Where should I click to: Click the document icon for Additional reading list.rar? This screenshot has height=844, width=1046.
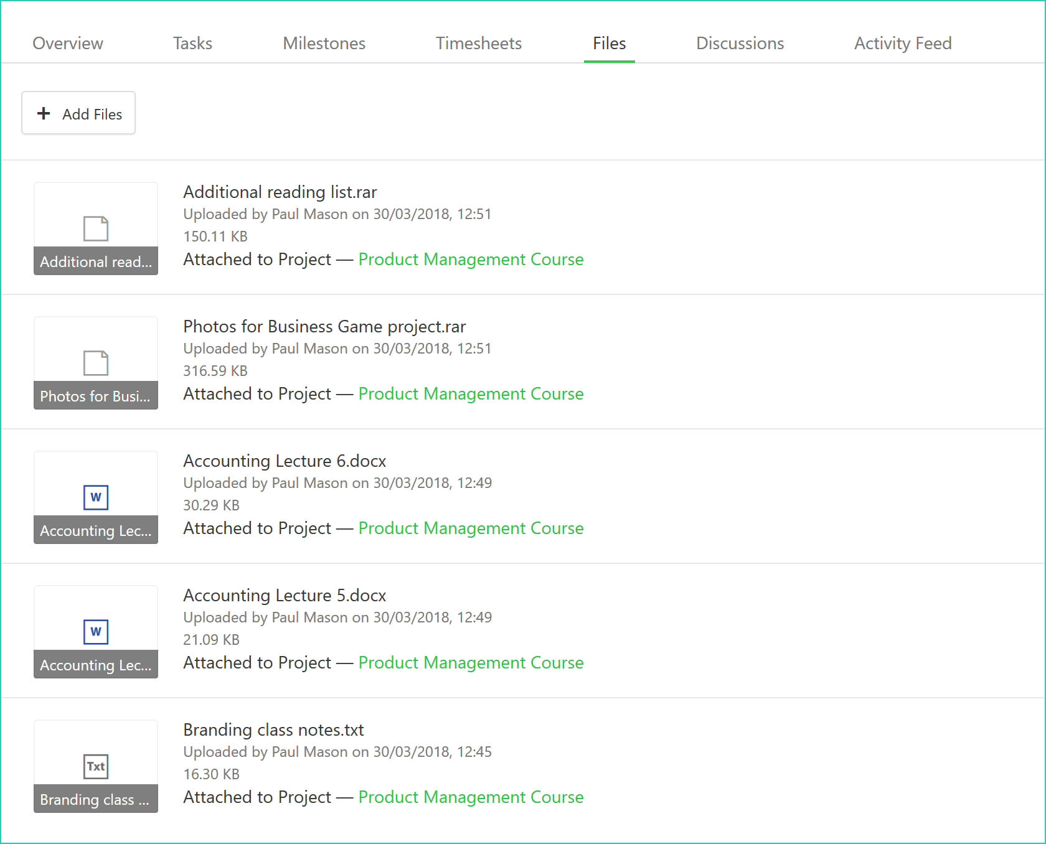coord(95,228)
